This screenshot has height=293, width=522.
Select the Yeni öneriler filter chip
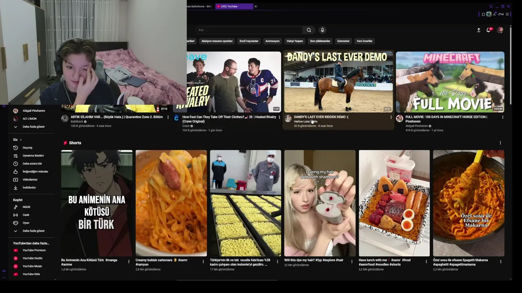pyautogui.click(x=365, y=41)
